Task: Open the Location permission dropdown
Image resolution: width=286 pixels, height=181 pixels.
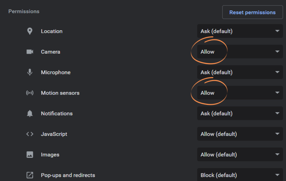Action: [x=240, y=31]
